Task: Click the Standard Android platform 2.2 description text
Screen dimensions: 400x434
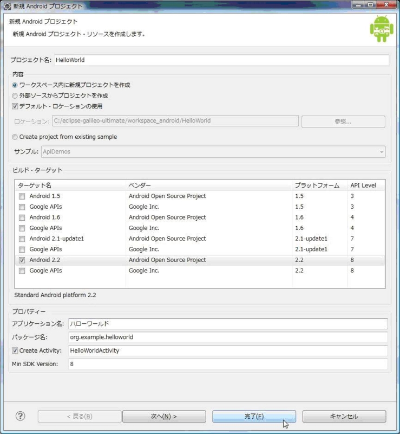Action: tap(55, 295)
